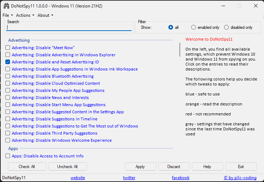
Task: Click the 'Advertising' group header text
Action: point(19,40)
